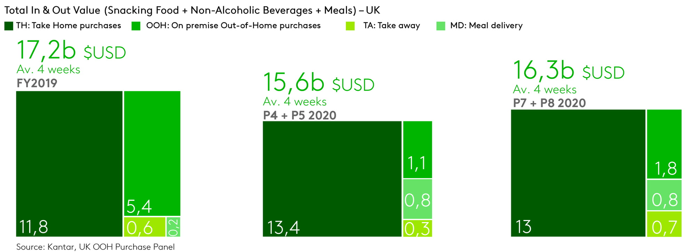Click the Kantar source note text

95,247
